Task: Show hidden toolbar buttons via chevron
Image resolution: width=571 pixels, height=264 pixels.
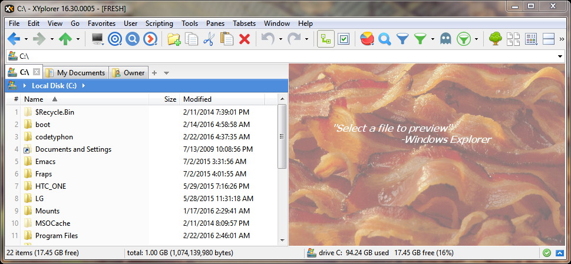Action: [562, 39]
